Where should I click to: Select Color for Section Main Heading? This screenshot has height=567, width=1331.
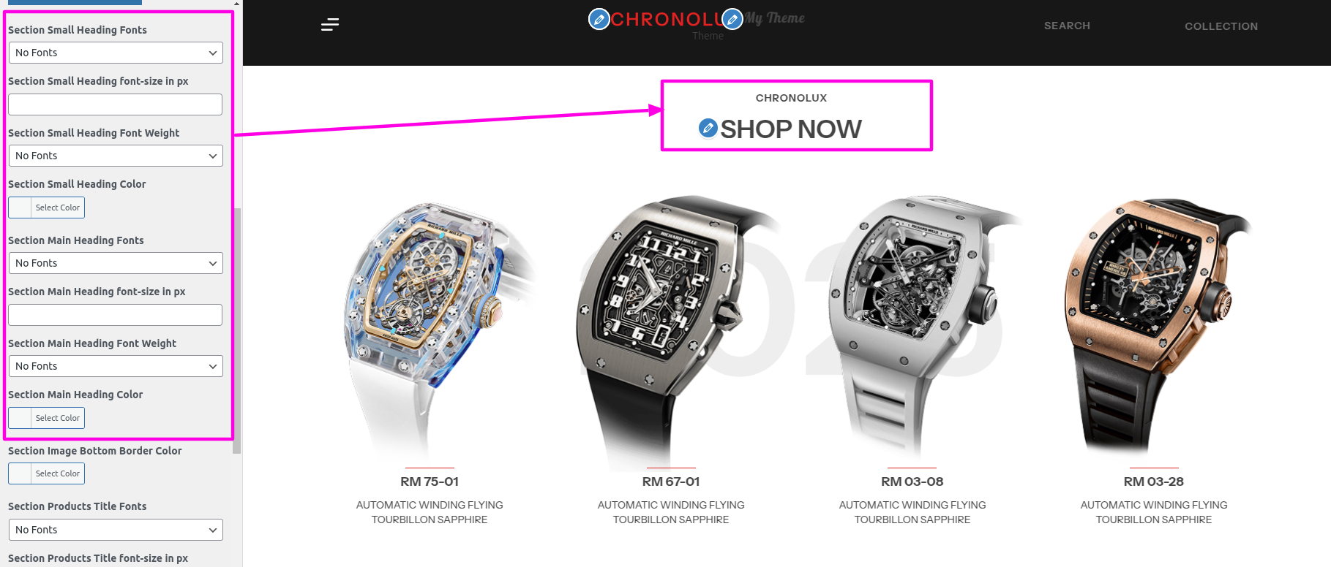pos(47,418)
